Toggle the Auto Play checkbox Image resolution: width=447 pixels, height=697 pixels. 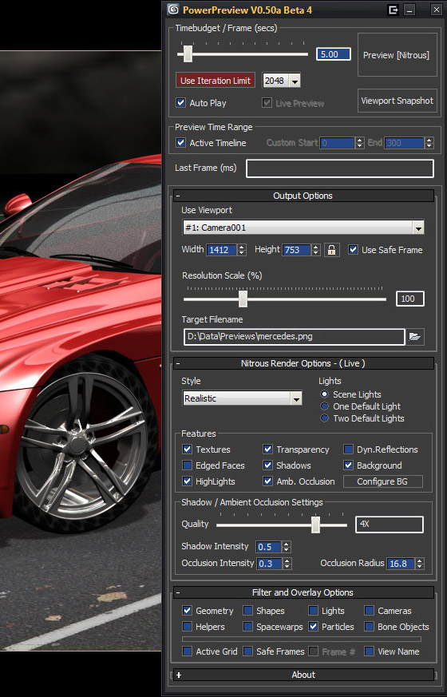[181, 103]
